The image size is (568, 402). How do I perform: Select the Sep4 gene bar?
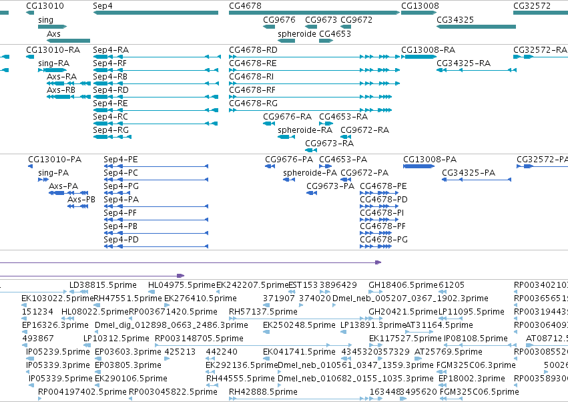[x=156, y=13]
